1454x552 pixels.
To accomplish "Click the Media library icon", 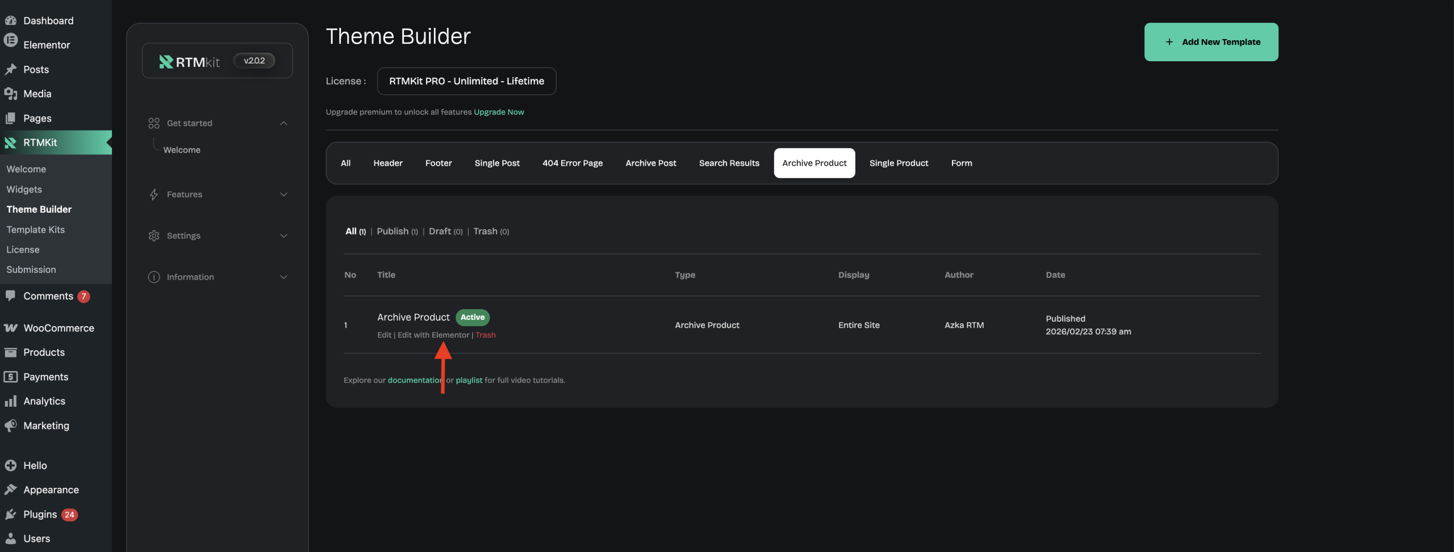I will point(10,94).
